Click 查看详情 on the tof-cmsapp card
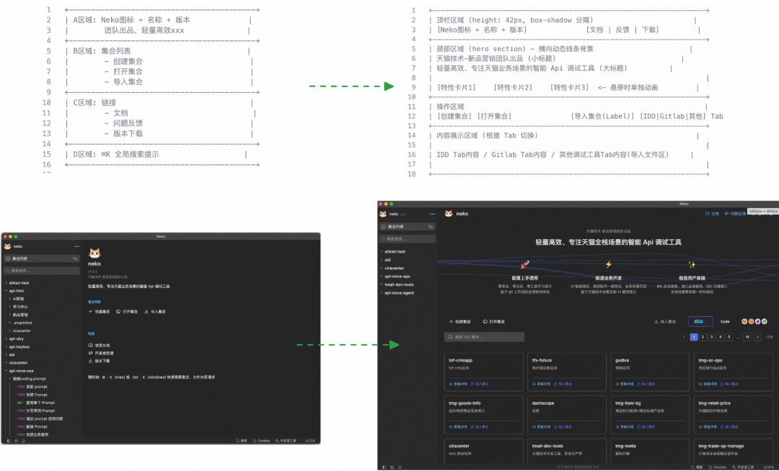 tap(457, 384)
